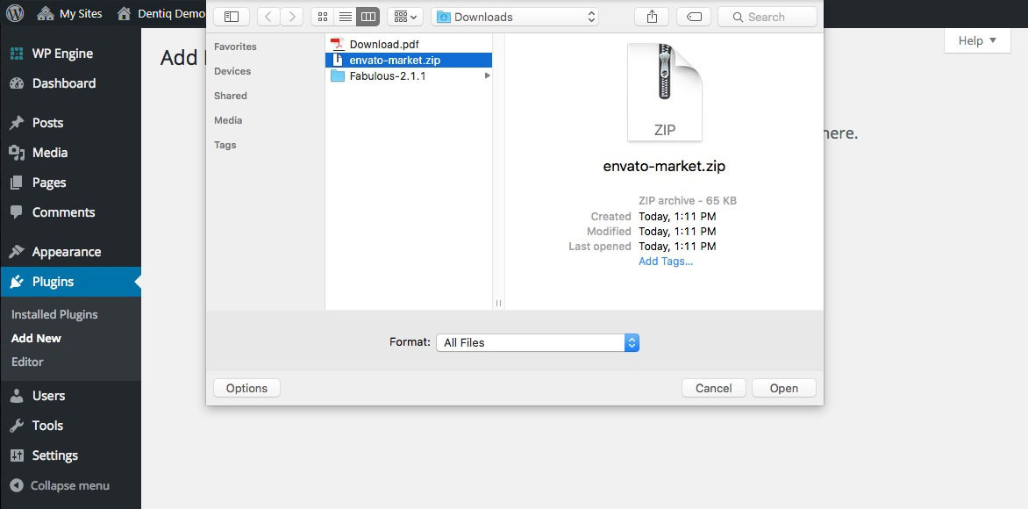Viewport: 1028px width, 509px height.
Task: Toggle the file dialog sidebar button
Action: point(232,17)
